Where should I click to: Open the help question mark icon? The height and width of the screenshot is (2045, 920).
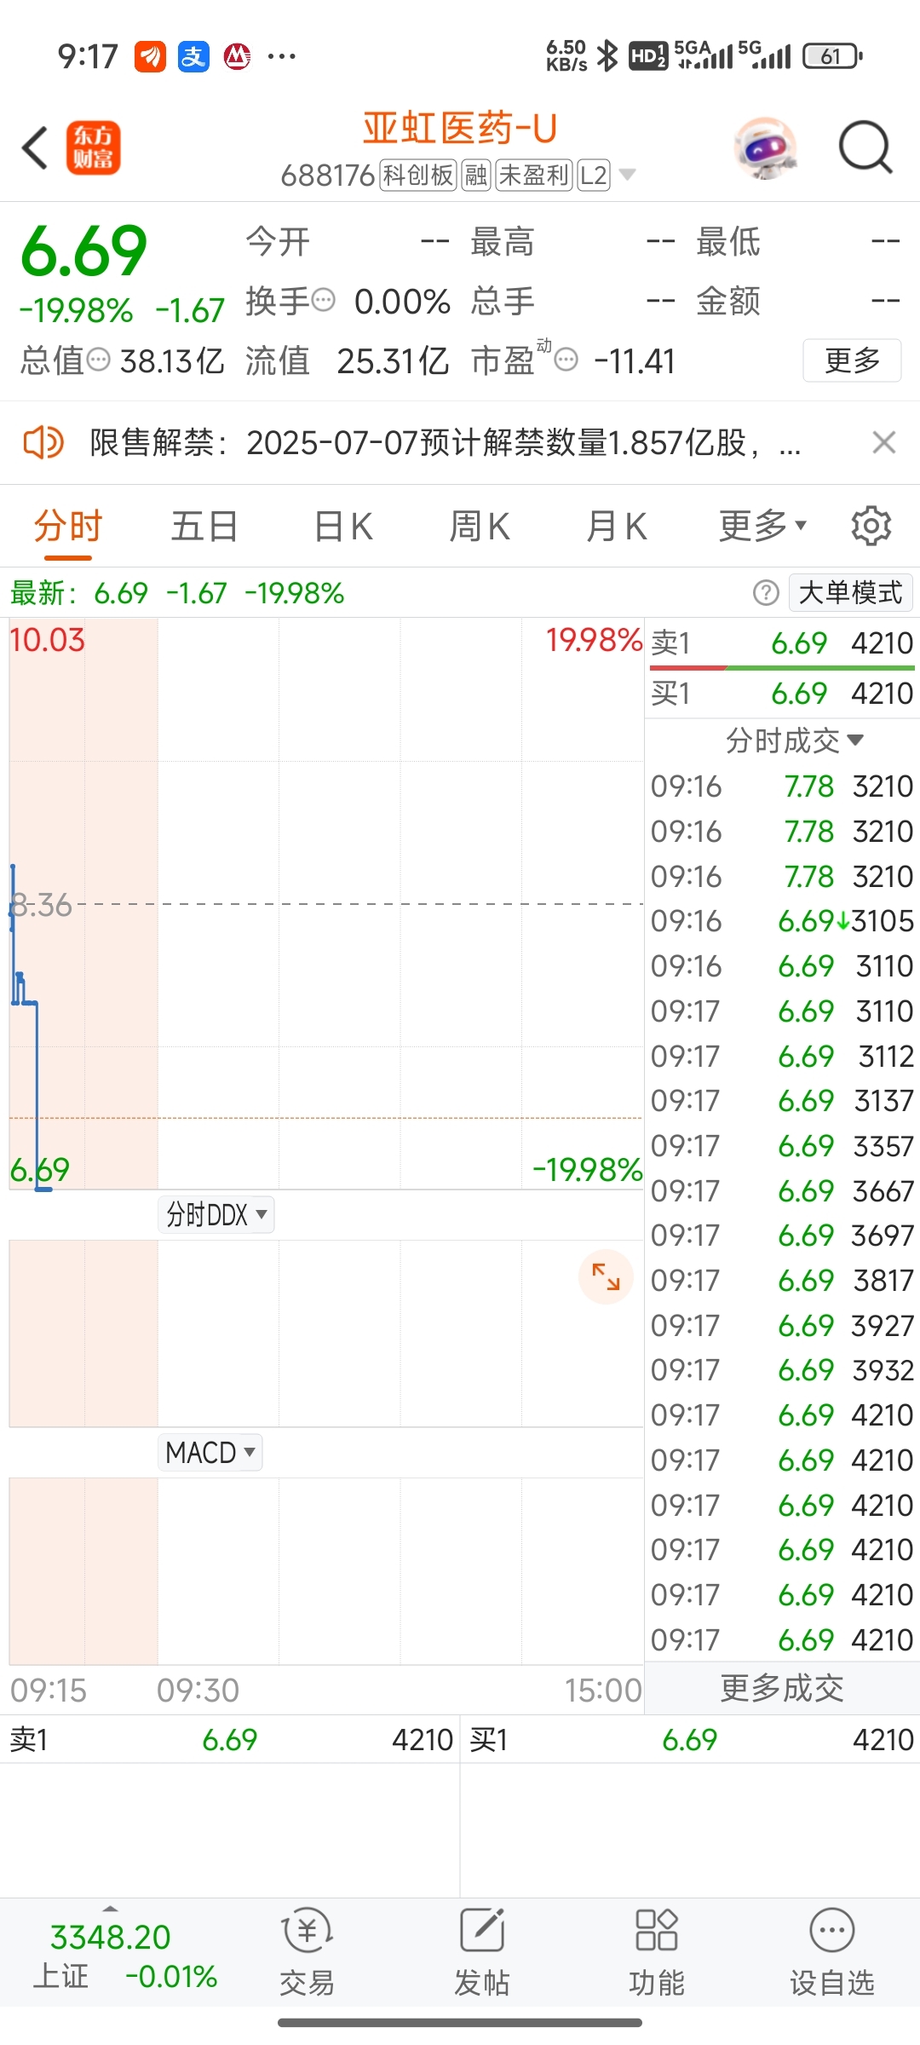point(766,592)
